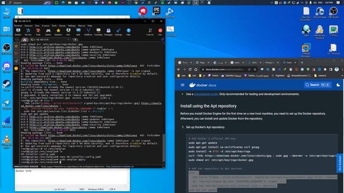Open the taskbar clock showing 2:47 PM
Screen dimensions: 344x193
click(x=329, y=3)
